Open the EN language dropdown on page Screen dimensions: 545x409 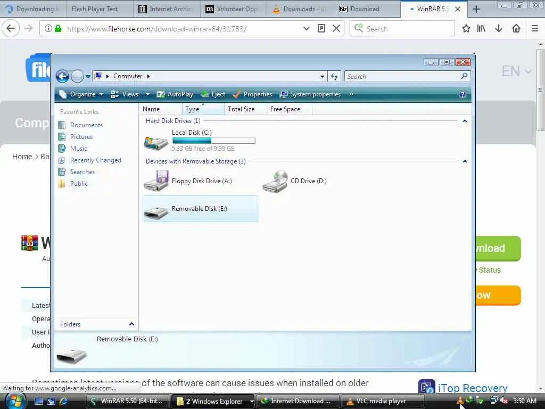[x=517, y=71]
